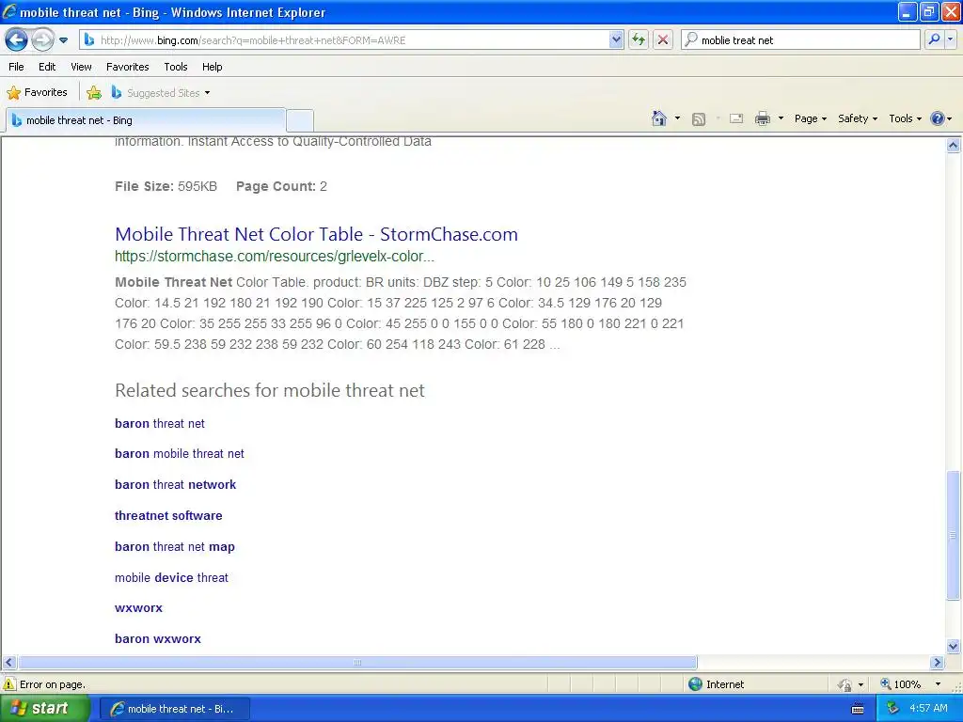Screen dimensions: 963x722
Task: Click the magnifier Search button
Action: [x=934, y=39]
